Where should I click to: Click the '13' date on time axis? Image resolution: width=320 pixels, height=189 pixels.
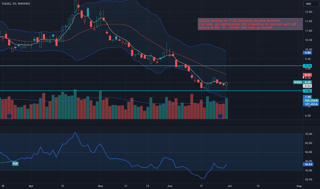pyautogui.click(x=126, y=186)
